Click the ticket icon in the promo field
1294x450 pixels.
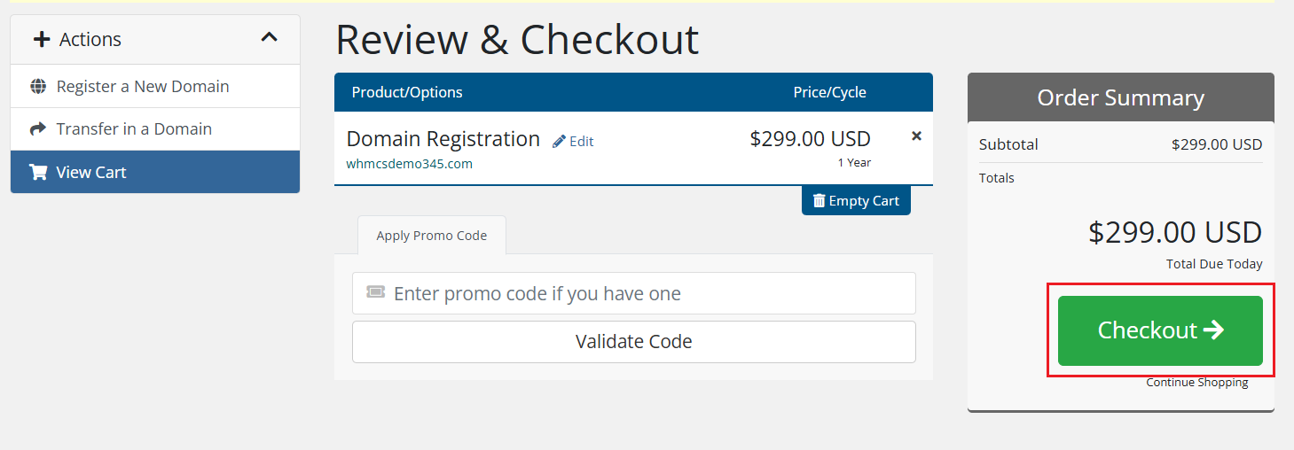point(376,292)
